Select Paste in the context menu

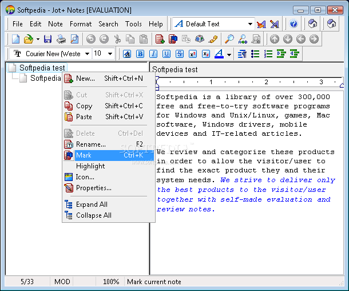[109, 117]
